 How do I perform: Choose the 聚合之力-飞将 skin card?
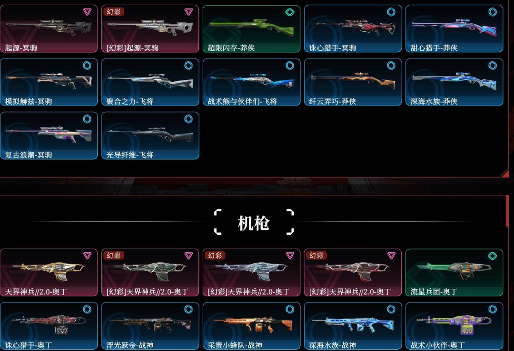[150, 82]
